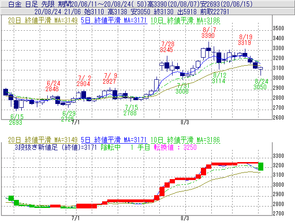Click the 7/2 2904 high annotation
The image size is (295, 224).
coord(83,81)
